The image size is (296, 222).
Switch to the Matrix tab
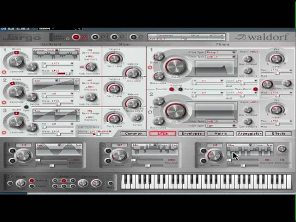tap(221, 134)
